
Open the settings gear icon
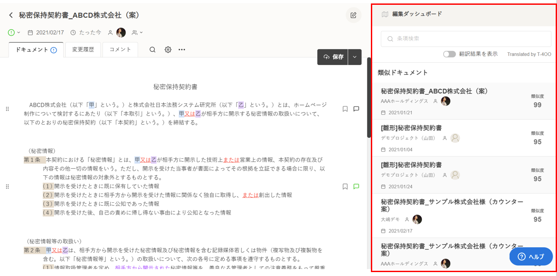(x=168, y=50)
